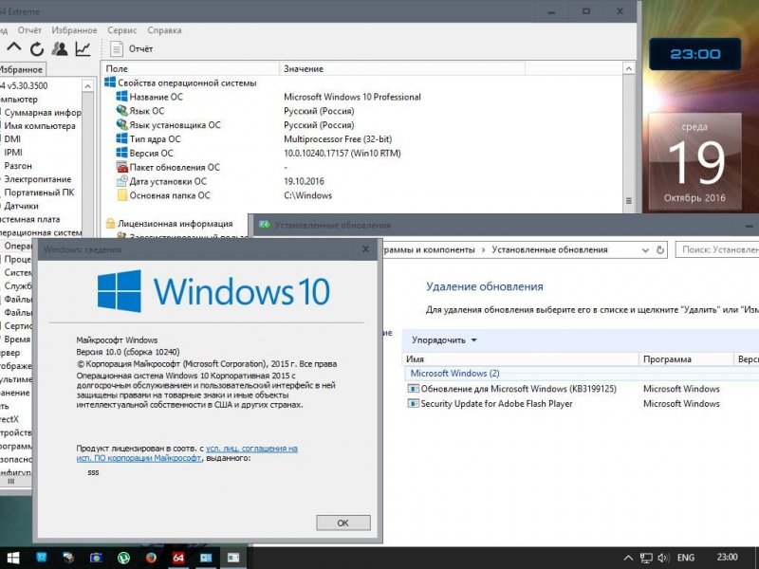Click the refresh icon in AIDA64 toolbar
The image size is (759, 569).
pyautogui.click(x=37, y=49)
